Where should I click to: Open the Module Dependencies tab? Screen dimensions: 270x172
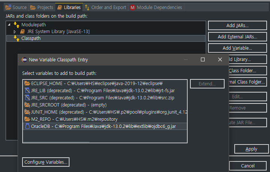[x=156, y=8]
